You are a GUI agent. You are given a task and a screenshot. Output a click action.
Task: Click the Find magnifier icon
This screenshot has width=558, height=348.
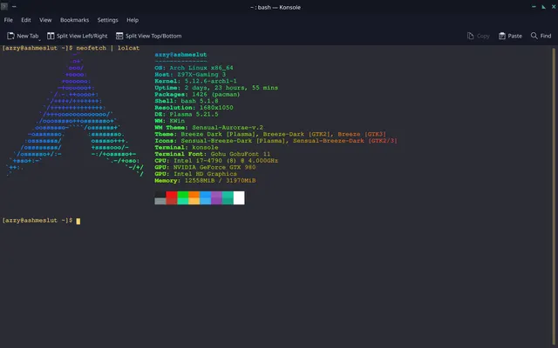[x=534, y=36]
